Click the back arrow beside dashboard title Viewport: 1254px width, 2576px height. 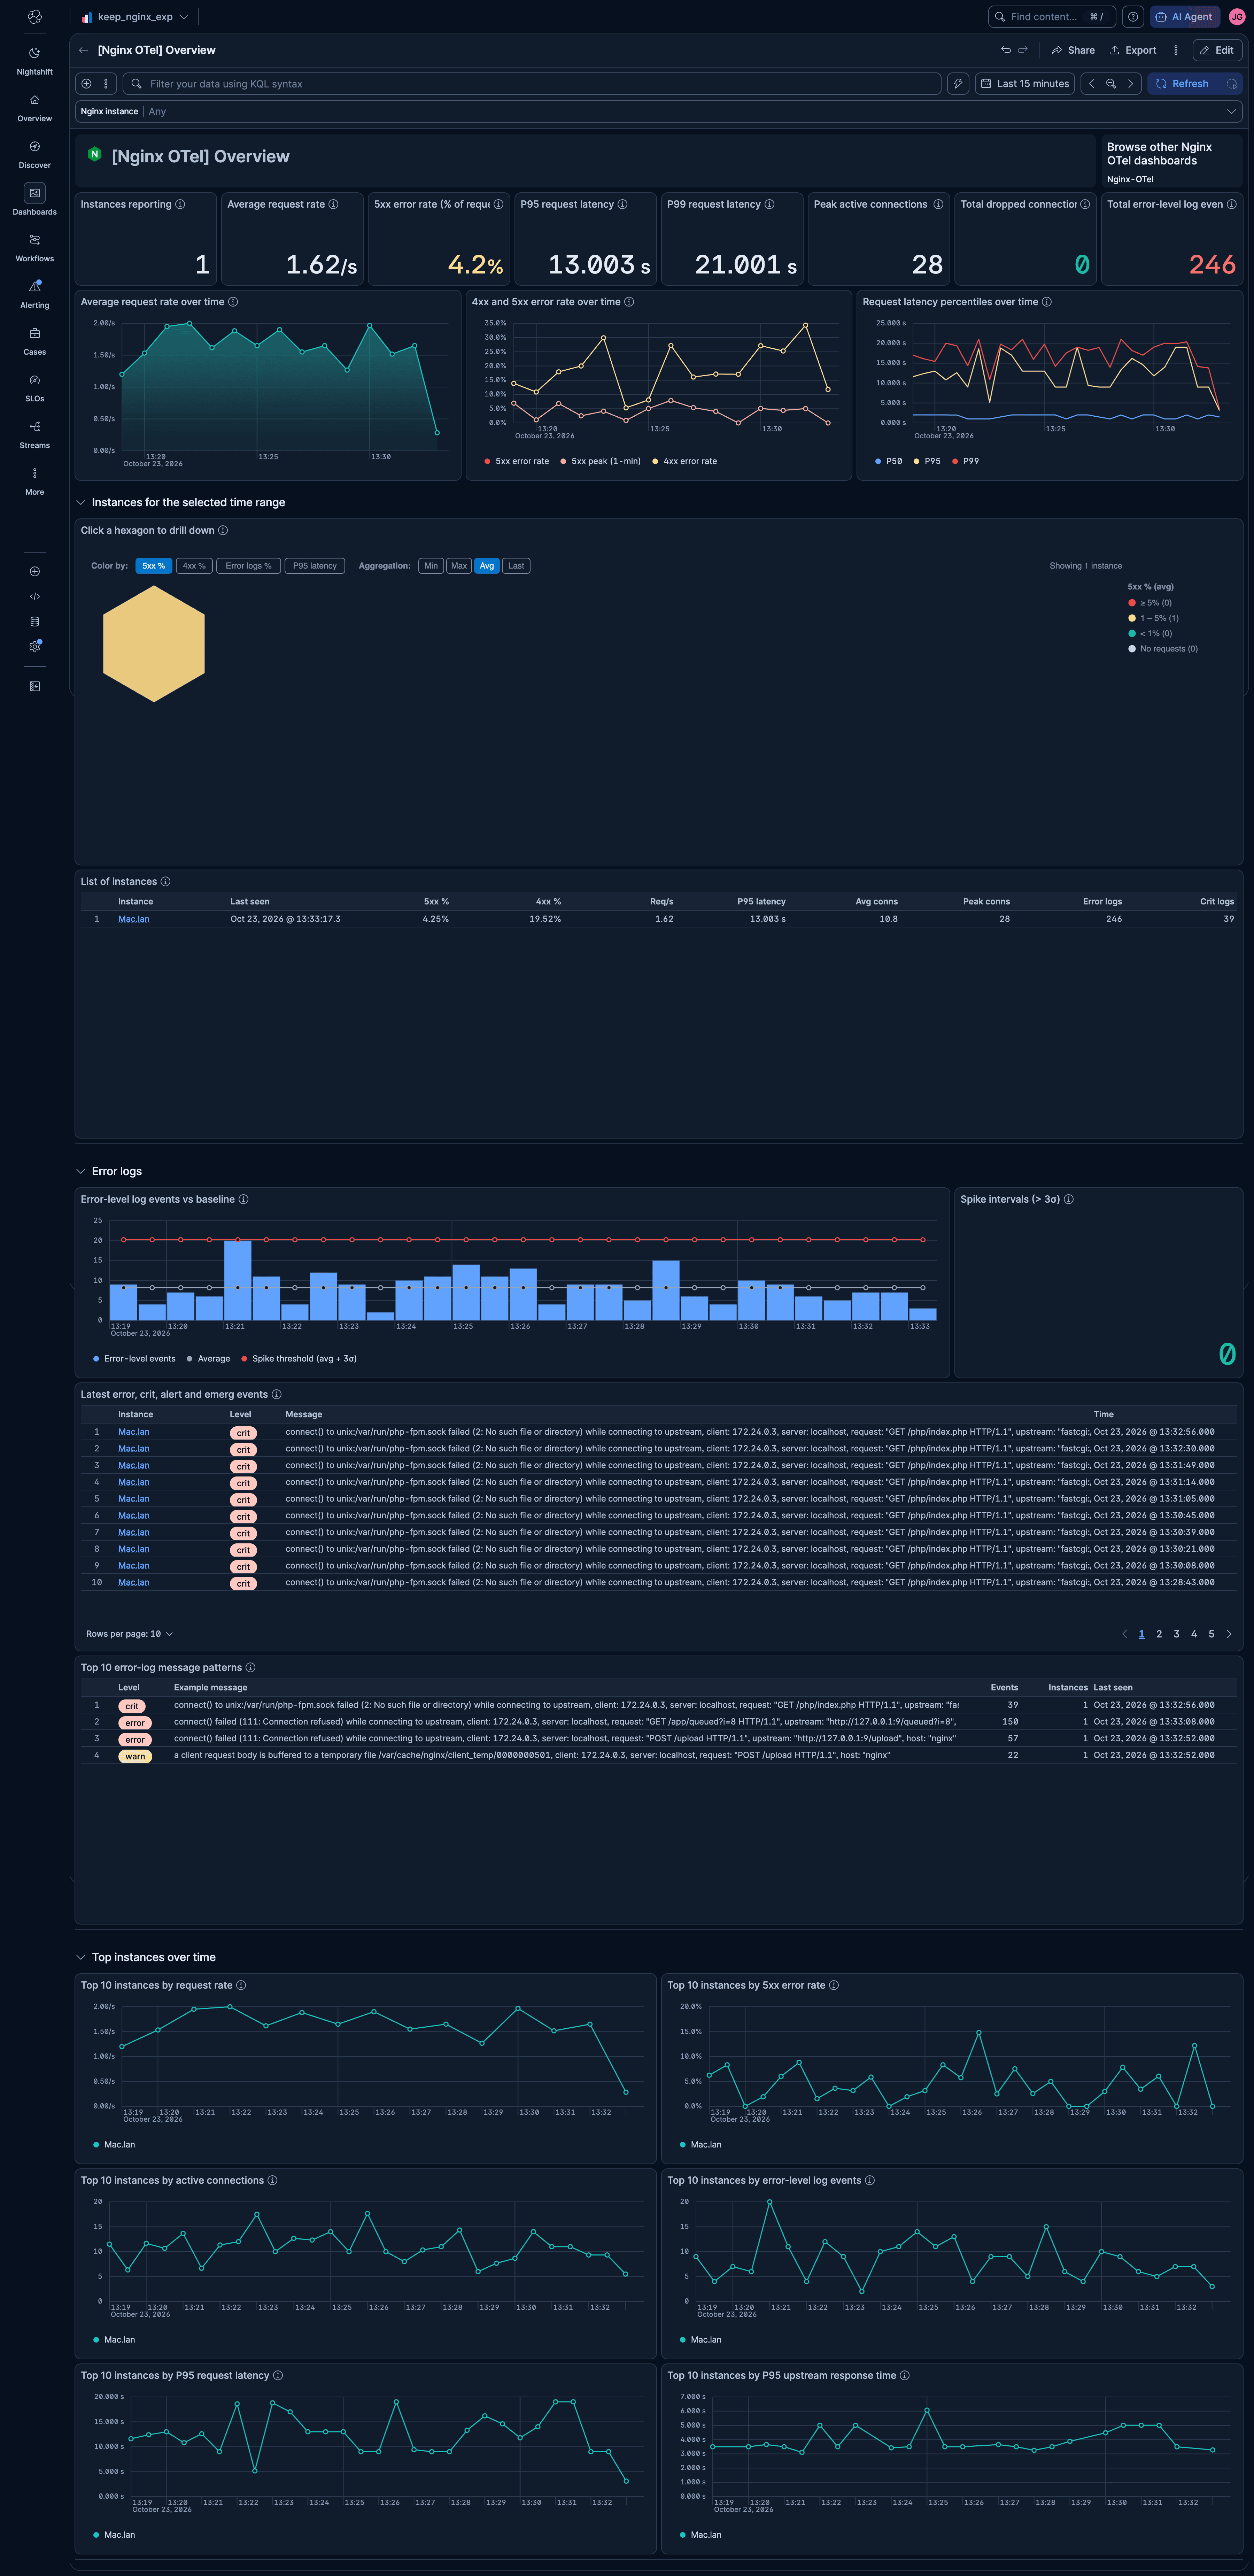(83, 50)
